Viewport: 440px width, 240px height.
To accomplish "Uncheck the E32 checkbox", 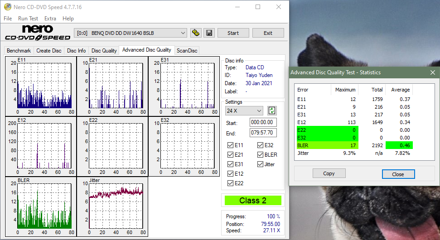I will tap(260, 145).
